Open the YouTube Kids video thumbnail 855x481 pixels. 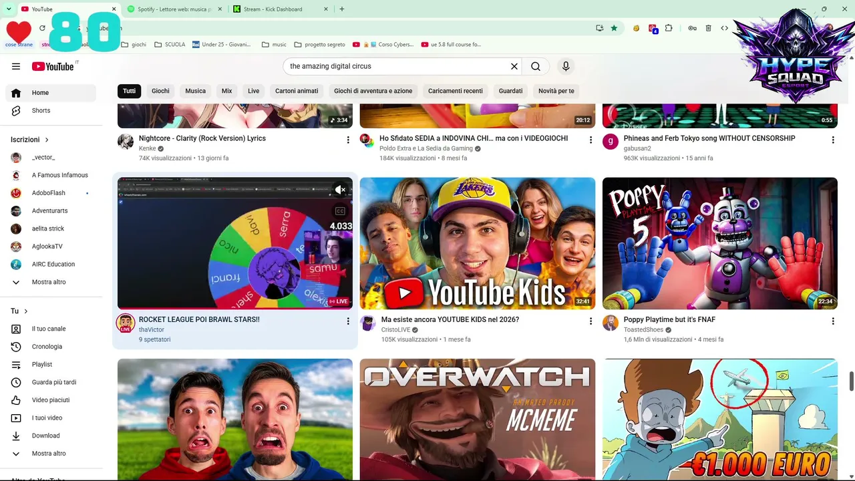click(x=478, y=243)
